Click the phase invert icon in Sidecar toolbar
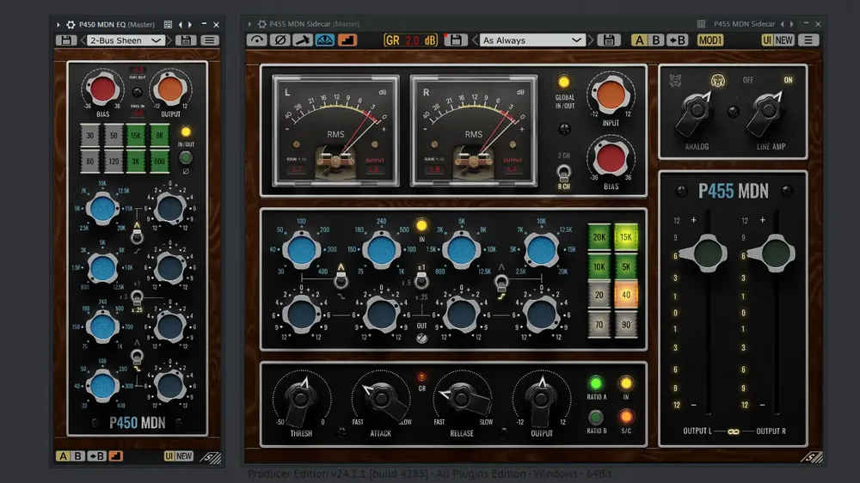Screen dimensions: 860x483 click(x=279, y=40)
